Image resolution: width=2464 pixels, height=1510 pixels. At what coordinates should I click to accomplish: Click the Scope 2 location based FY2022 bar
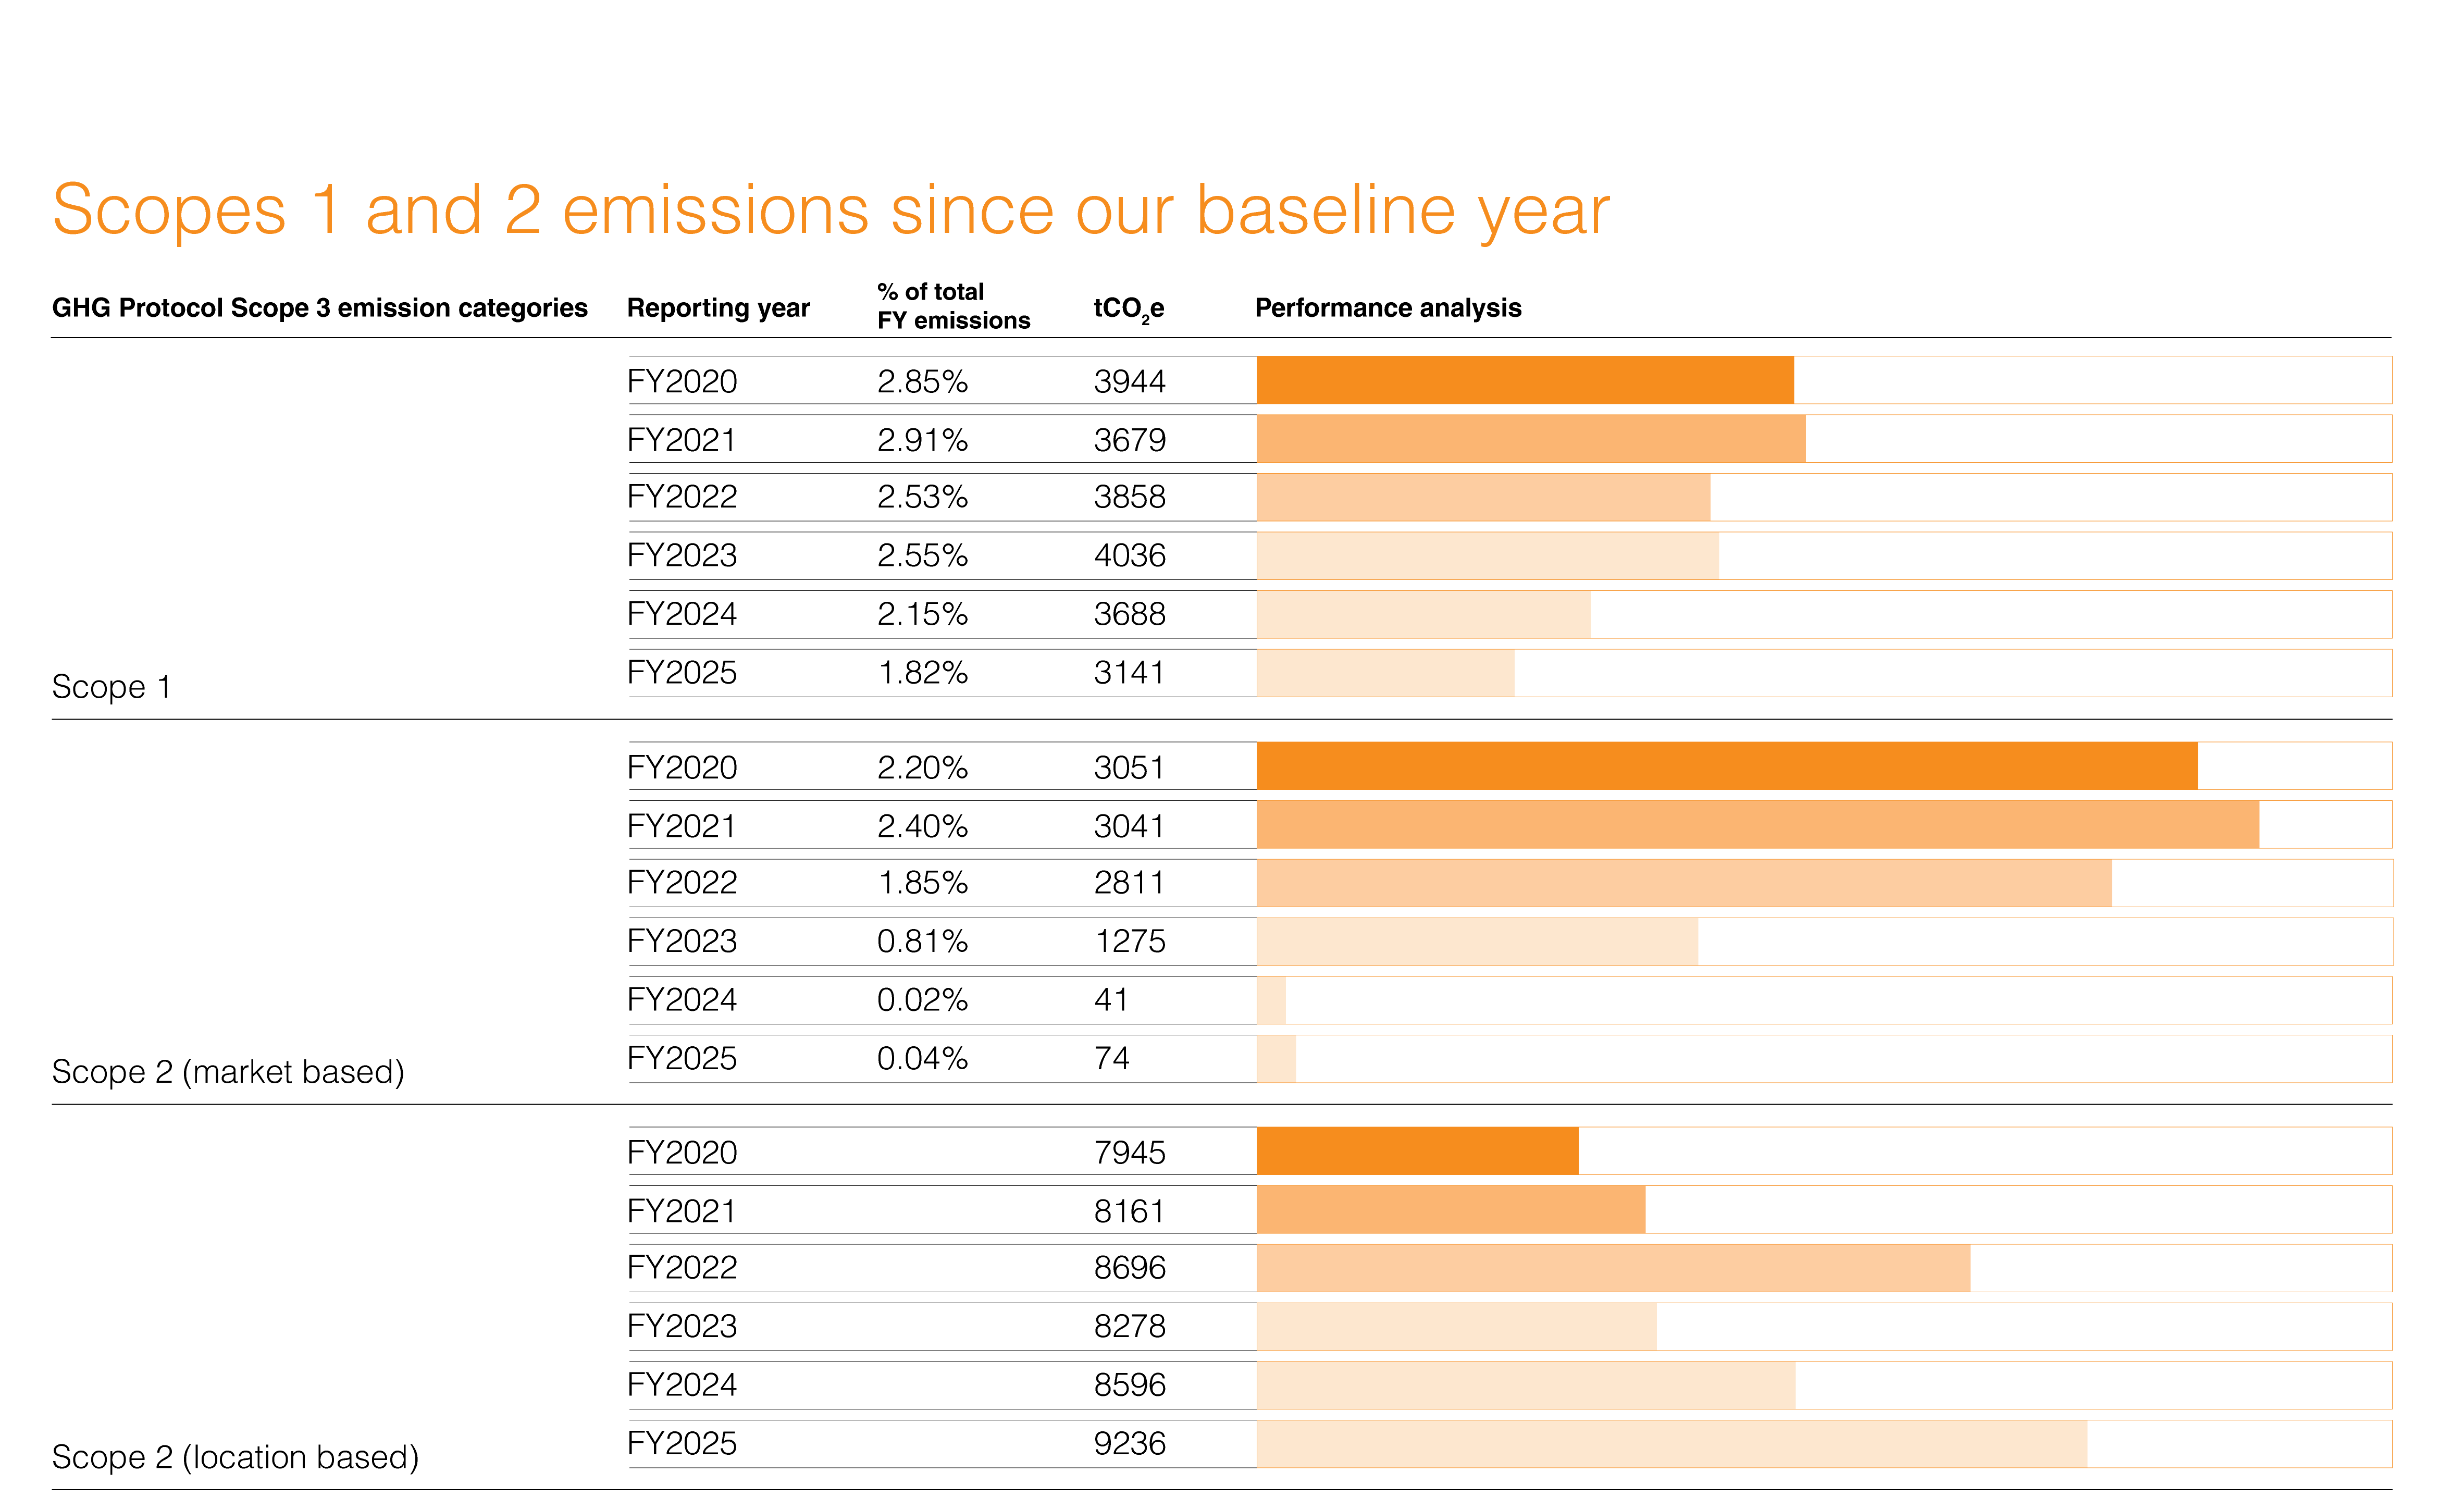[x=1612, y=1268]
